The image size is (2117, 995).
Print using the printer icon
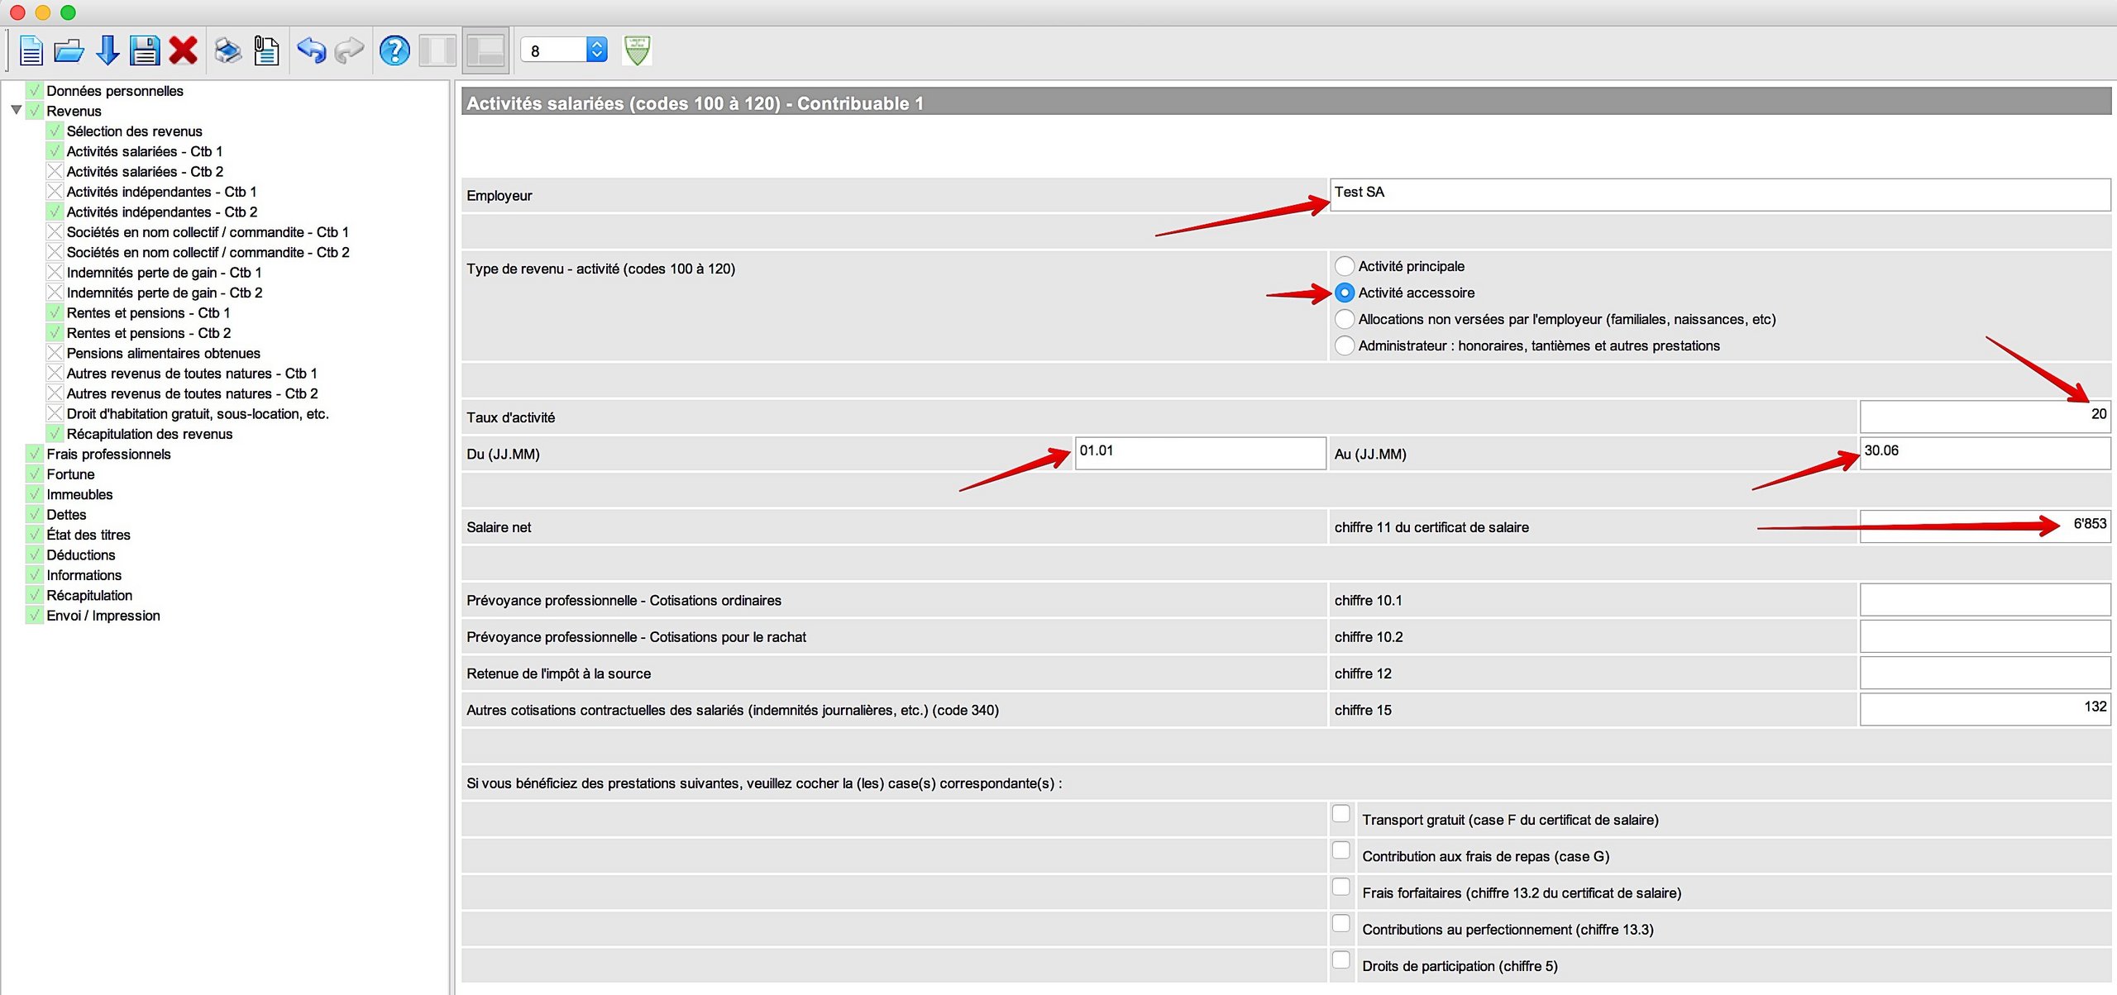227,51
